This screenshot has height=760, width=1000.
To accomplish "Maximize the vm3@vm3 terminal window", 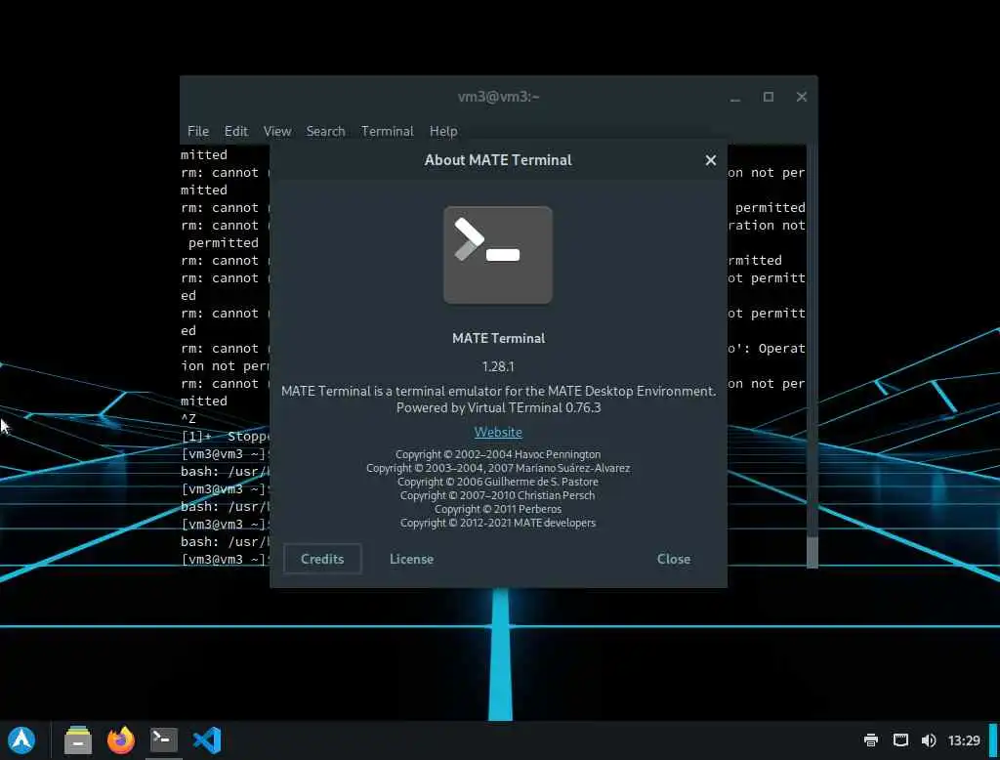I will point(769,97).
